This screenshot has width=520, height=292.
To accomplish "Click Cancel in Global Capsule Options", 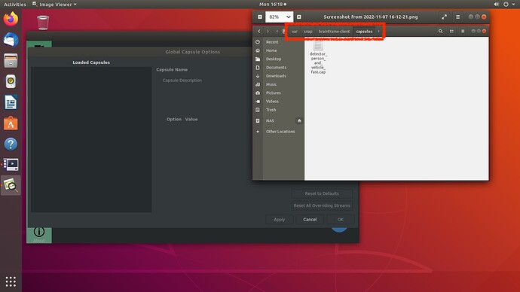I will pyautogui.click(x=310, y=220).
